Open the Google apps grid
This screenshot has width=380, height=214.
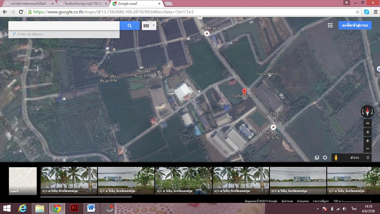[330, 25]
